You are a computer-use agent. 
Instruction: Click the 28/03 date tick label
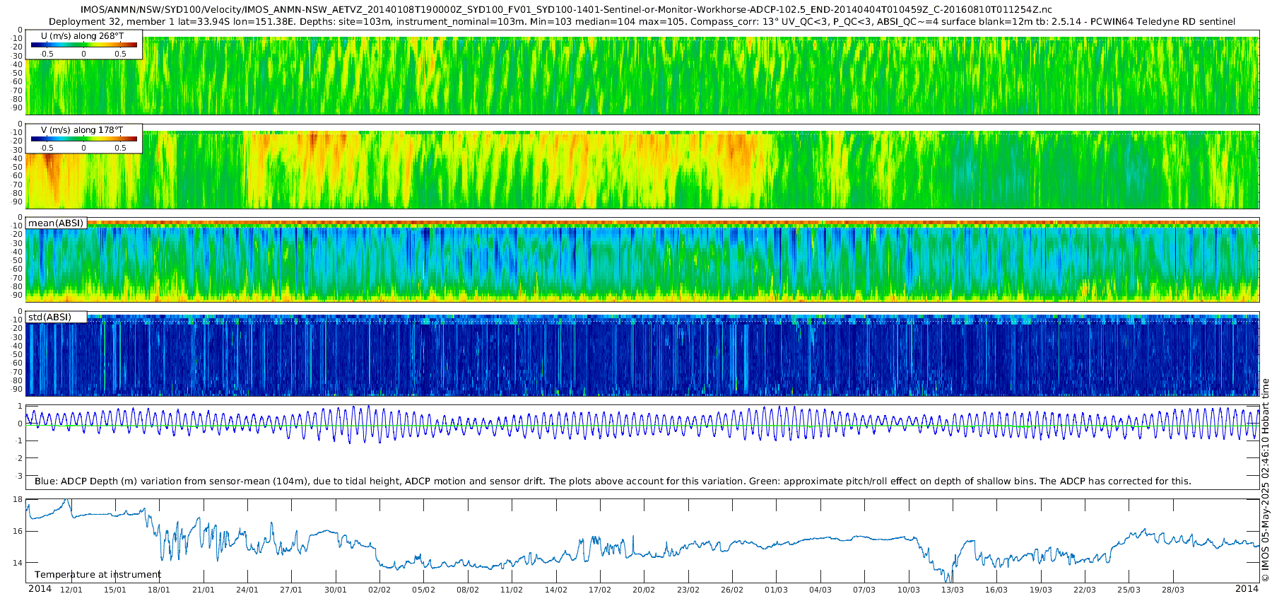click(x=1173, y=590)
